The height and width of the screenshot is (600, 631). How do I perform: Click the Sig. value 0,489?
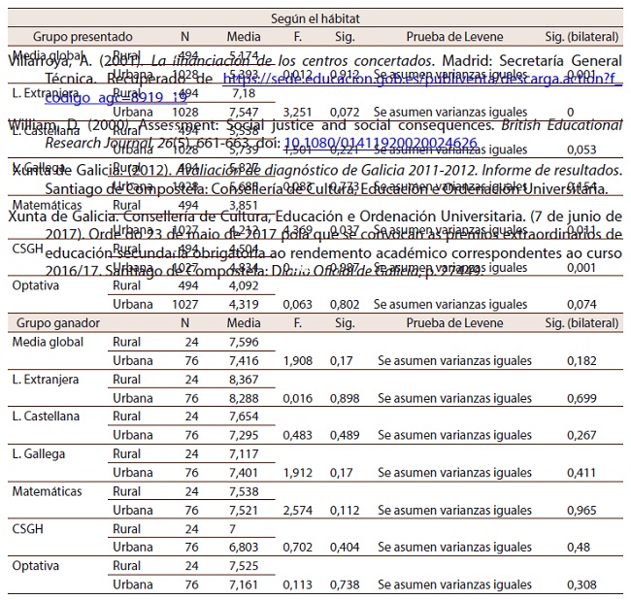tap(345, 435)
